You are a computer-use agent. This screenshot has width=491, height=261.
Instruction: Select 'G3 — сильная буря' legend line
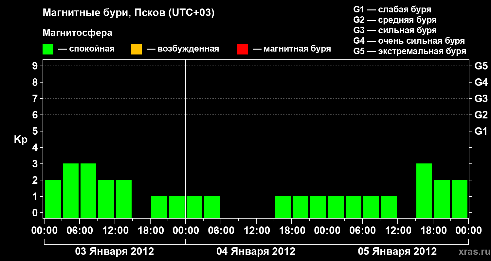point(395,30)
